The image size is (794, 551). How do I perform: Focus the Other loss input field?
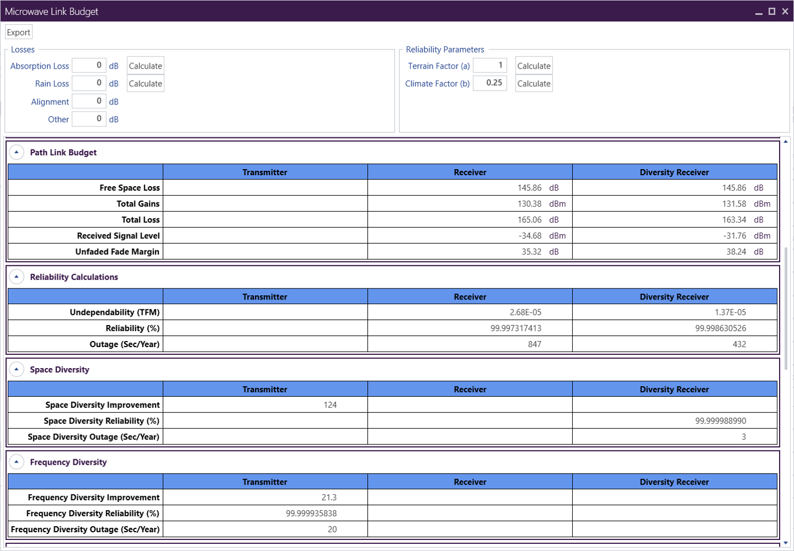pos(89,119)
